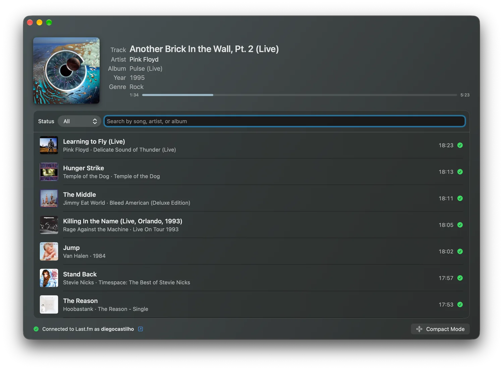
Task: Select 'Killing In the Name (Live, Orlando, 1993)' title
Action: (x=123, y=221)
